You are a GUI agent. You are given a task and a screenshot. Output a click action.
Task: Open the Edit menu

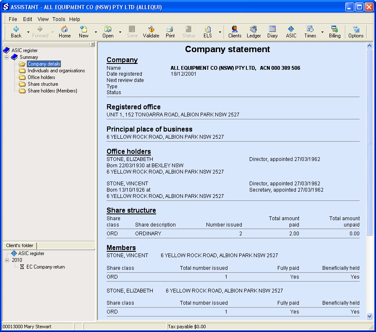tap(28, 19)
